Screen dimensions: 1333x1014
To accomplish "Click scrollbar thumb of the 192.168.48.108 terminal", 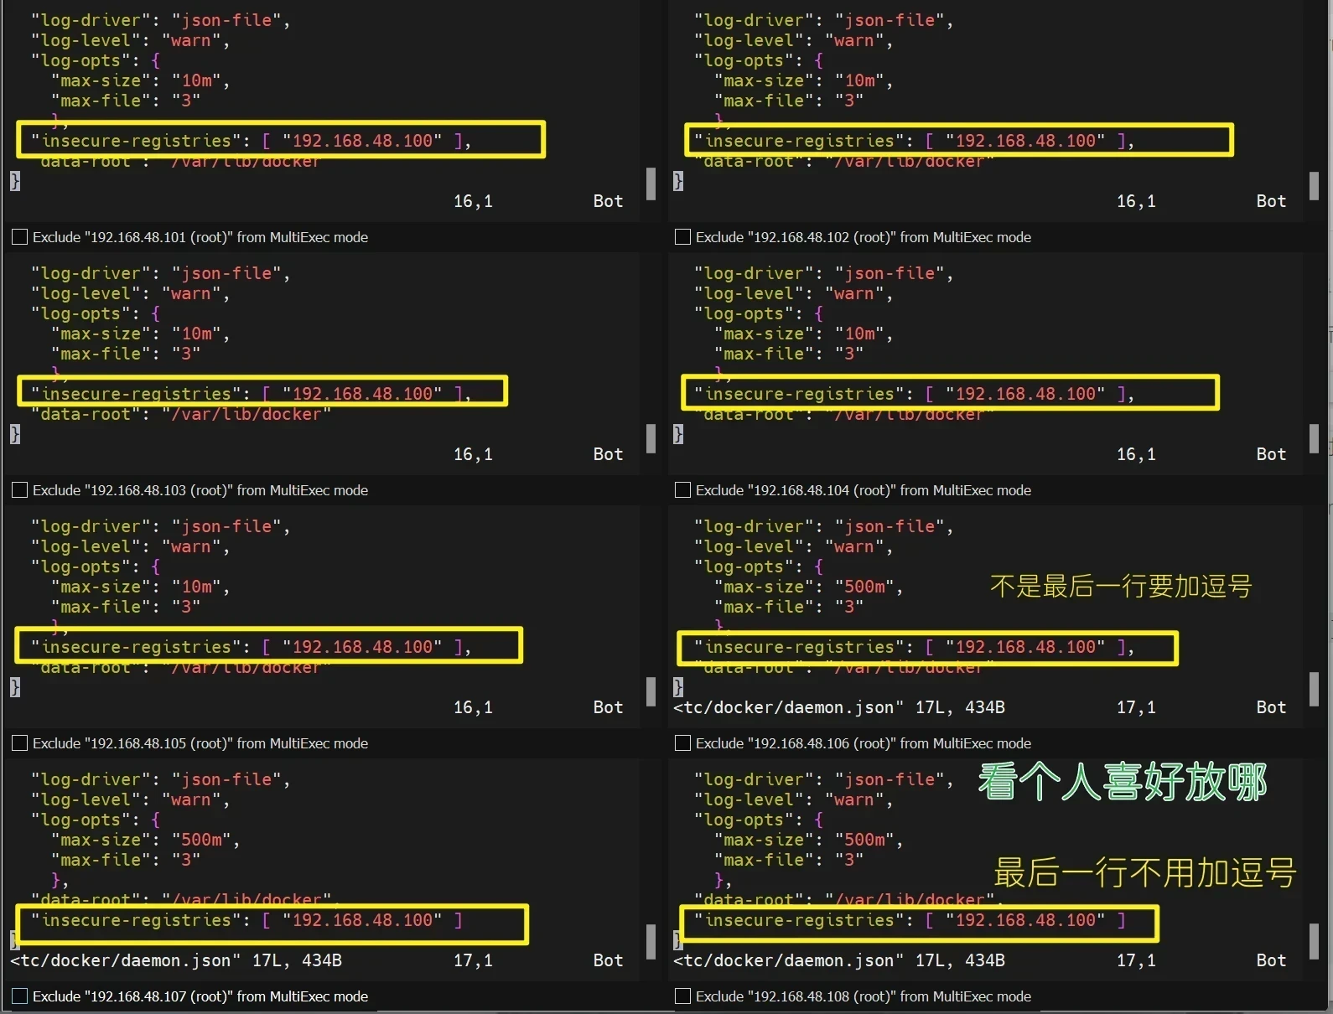I will [x=1314, y=942].
